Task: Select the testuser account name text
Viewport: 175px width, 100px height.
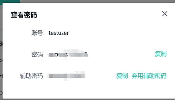Action: 59,33
